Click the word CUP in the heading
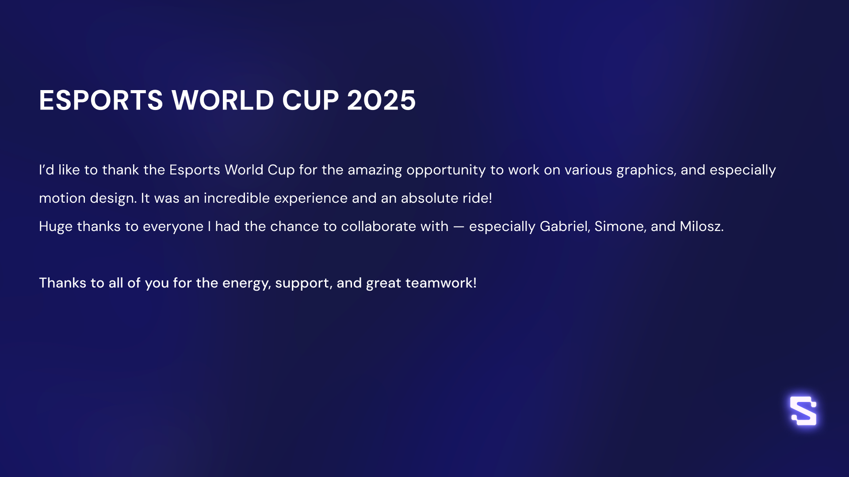Screen dimensions: 849x477 pos(310,100)
